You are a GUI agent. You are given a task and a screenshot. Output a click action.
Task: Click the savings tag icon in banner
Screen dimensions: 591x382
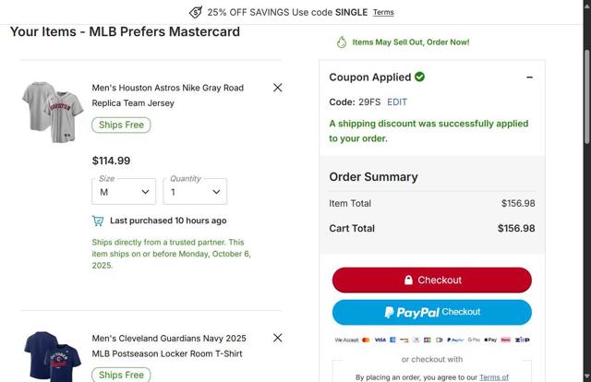(196, 12)
